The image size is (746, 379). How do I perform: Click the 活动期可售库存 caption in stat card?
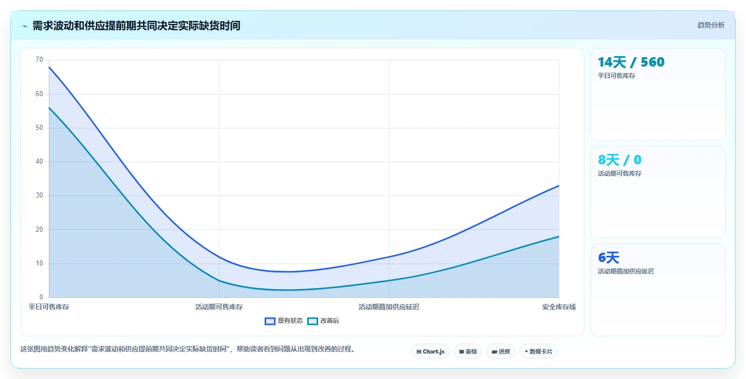pos(620,174)
